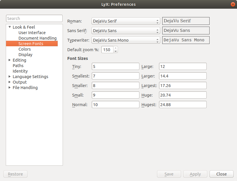
Task: Open Document Handling preferences
Action: [x=37, y=38]
